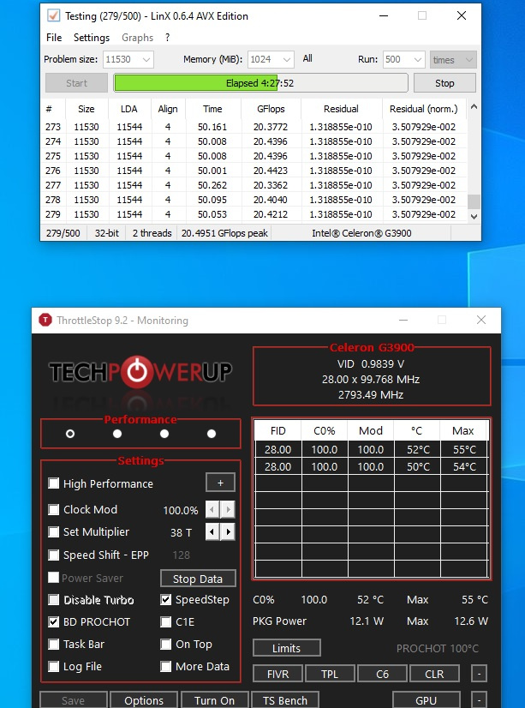Open the TPL settings
Image resolution: width=525 pixels, height=708 pixels.
pyautogui.click(x=330, y=674)
